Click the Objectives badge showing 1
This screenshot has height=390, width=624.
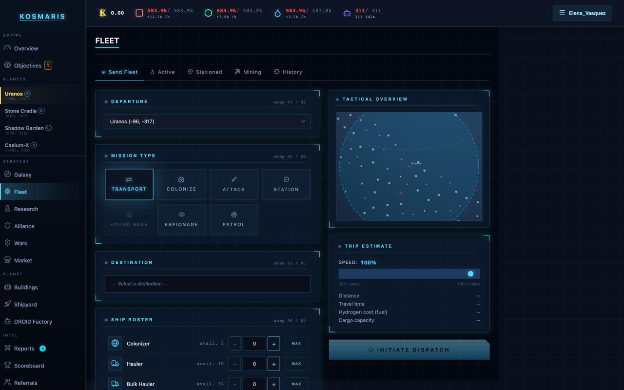tap(48, 65)
